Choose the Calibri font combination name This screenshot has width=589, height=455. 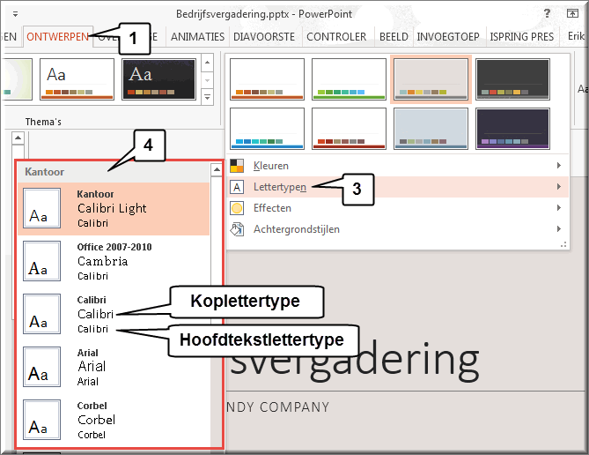[x=92, y=300]
